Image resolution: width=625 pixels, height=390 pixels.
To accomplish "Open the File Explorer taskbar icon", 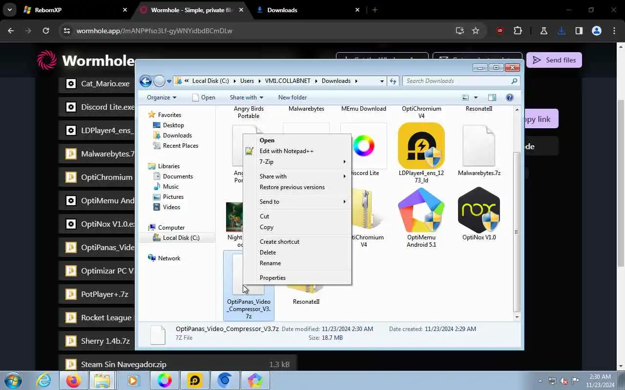I will 102,380.
